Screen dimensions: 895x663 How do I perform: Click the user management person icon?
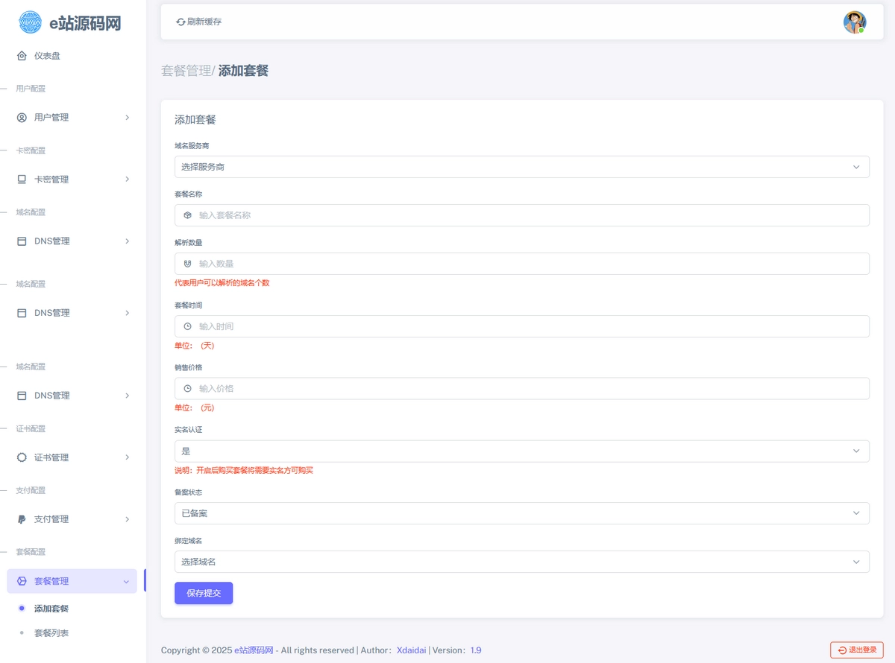click(x=22, y=118)
